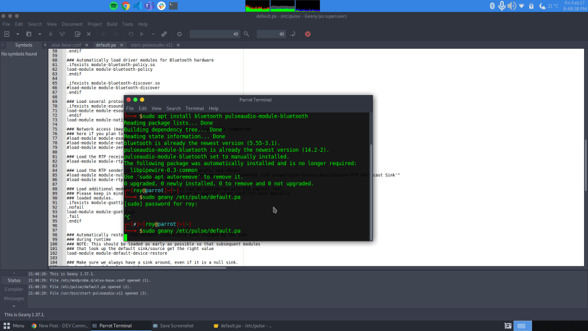Click the Bluetooth tray icon
This screenshot has height=331, width=588.
(x=492, y=5)
